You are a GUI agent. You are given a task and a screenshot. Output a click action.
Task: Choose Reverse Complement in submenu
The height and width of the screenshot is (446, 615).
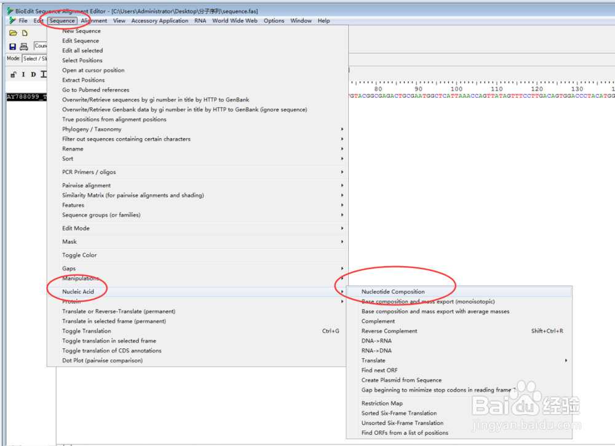(459, 331)
